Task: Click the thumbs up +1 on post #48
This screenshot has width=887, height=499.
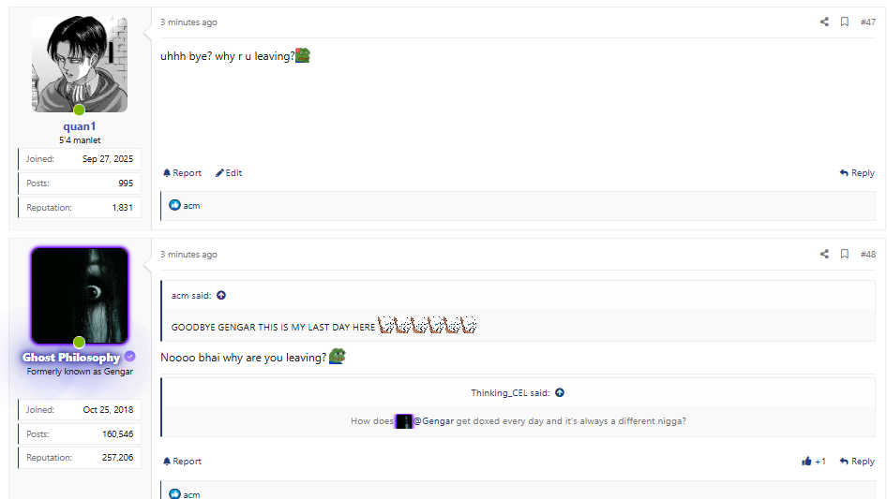Action: point(814,462)
